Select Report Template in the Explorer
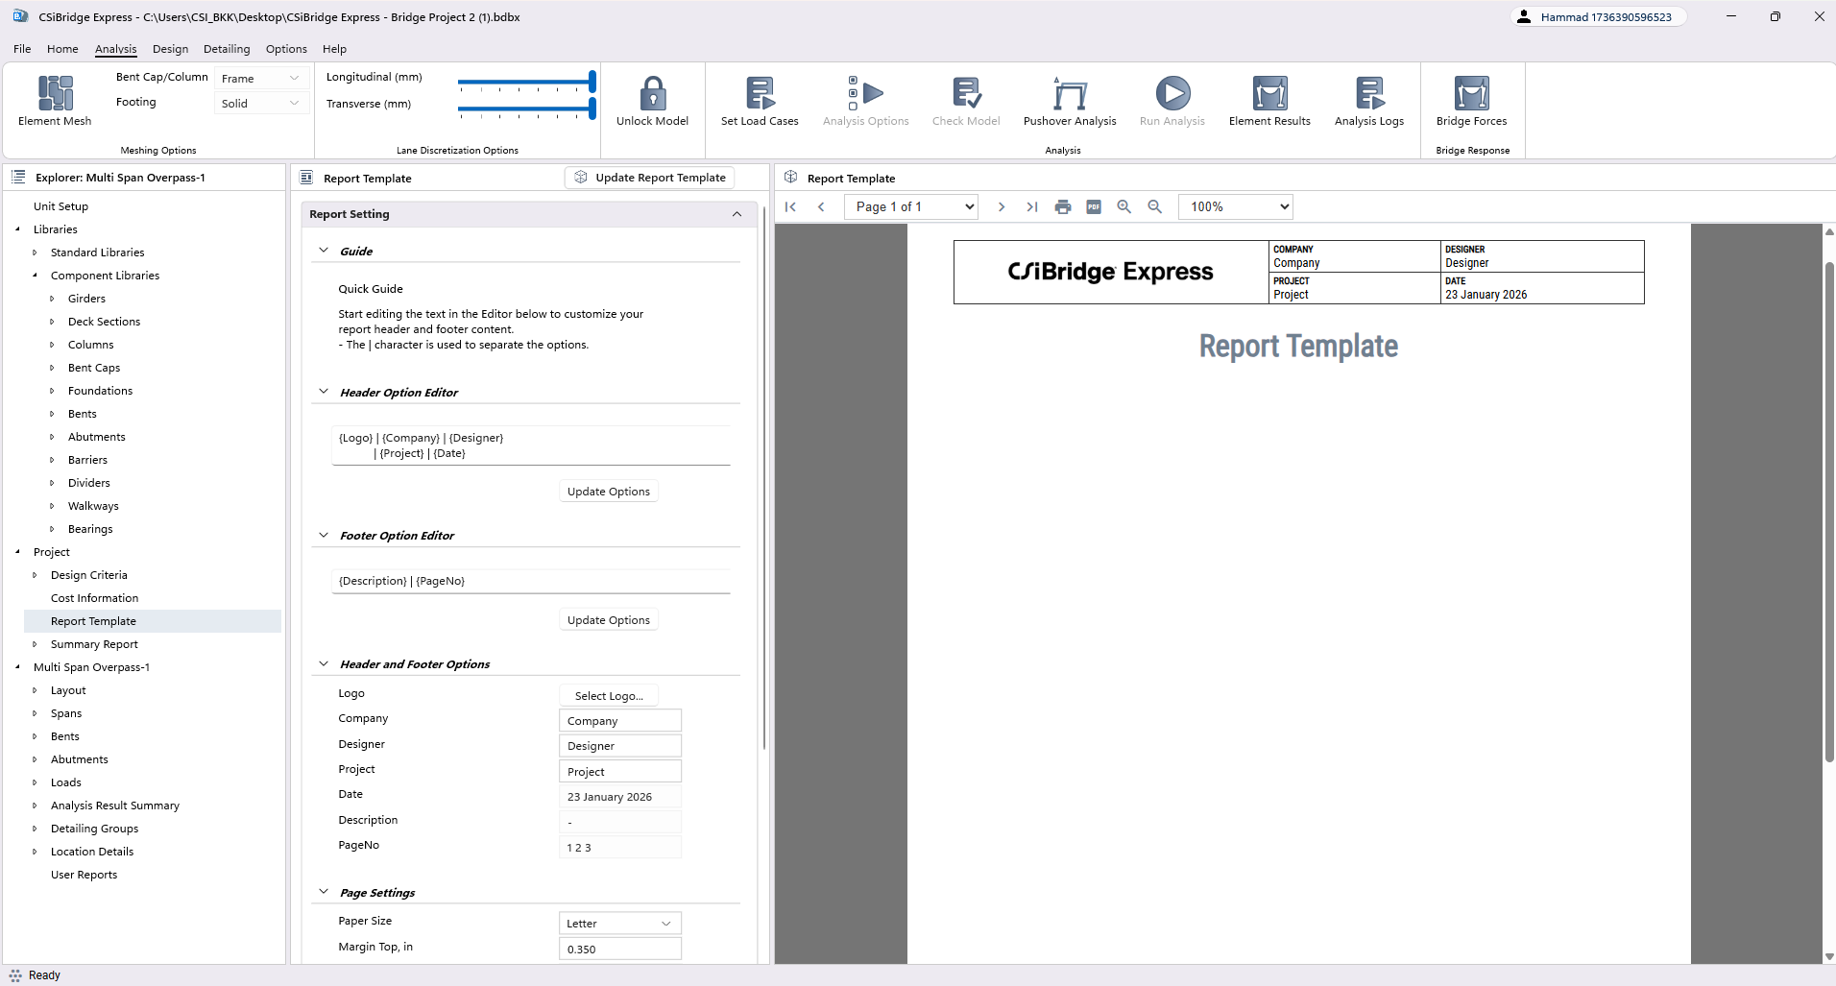This screenshot has width=1836, height=986. 93,620
